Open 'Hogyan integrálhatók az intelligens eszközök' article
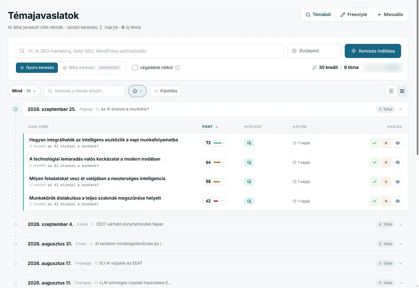The height and width of the screenshot is (288, 419). [x=104, y=140]
